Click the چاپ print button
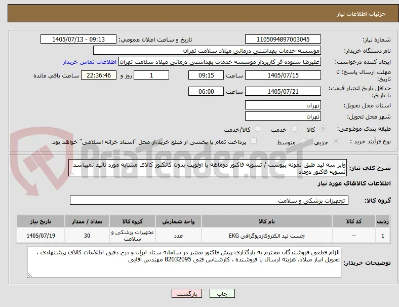399x307 pixels. coord(222,293)
